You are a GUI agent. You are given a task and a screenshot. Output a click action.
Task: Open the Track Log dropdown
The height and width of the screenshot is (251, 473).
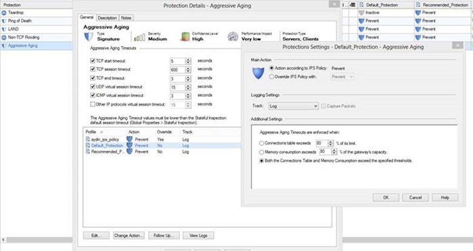pos(294,106)
